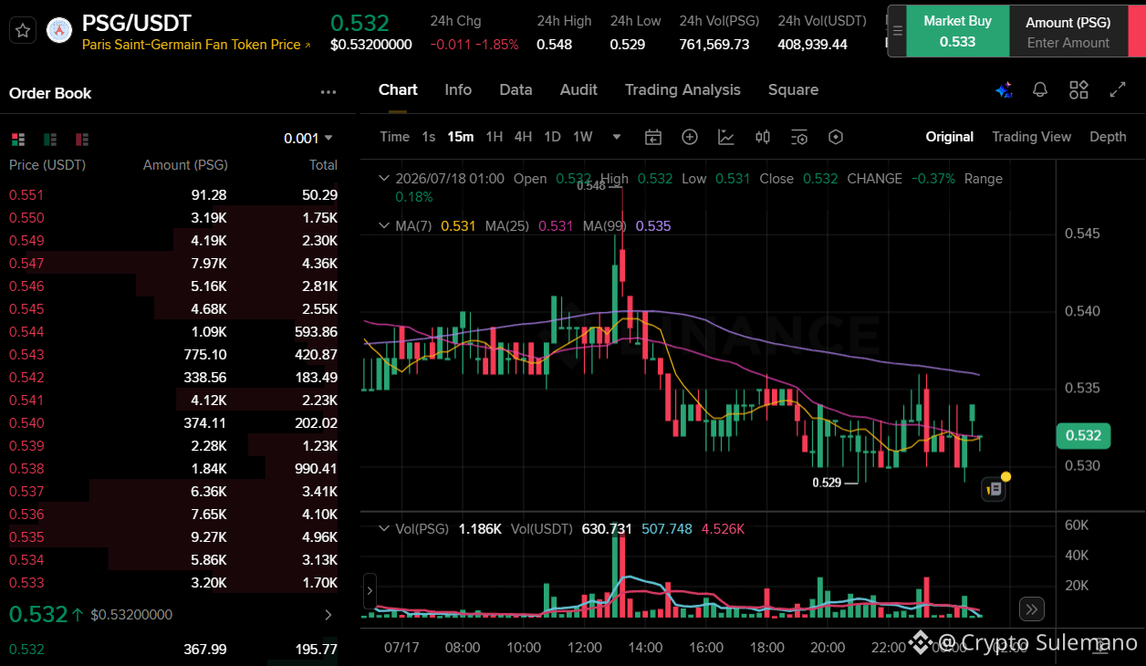
Task: Open the technical indicators line-chart icon
Action: 726,137
